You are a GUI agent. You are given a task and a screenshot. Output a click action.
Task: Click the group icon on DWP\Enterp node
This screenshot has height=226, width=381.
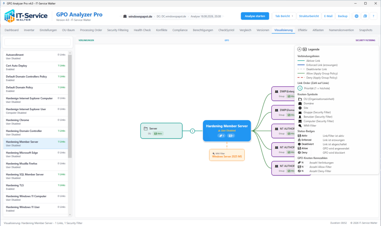(x=276, y=92)
